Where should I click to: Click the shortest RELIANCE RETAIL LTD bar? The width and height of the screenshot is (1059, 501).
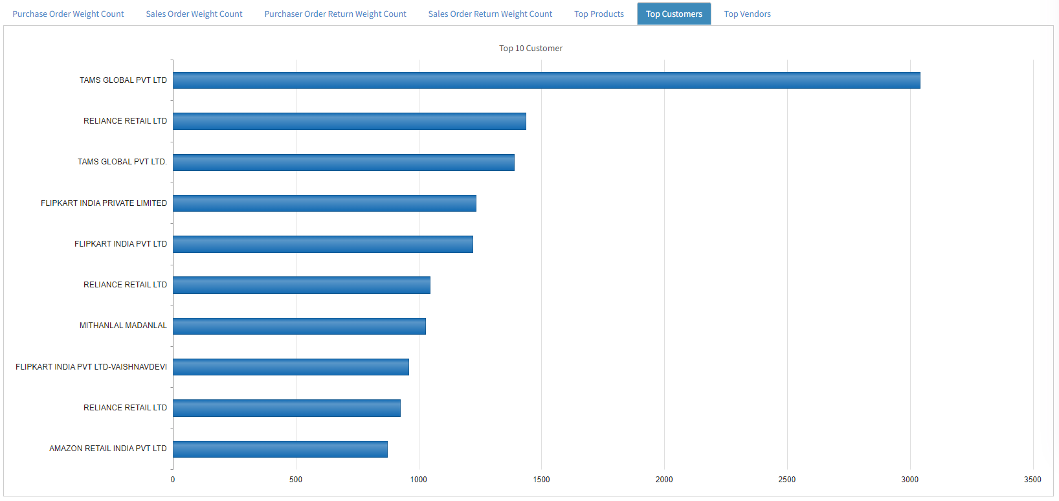[x=287, y=408]
